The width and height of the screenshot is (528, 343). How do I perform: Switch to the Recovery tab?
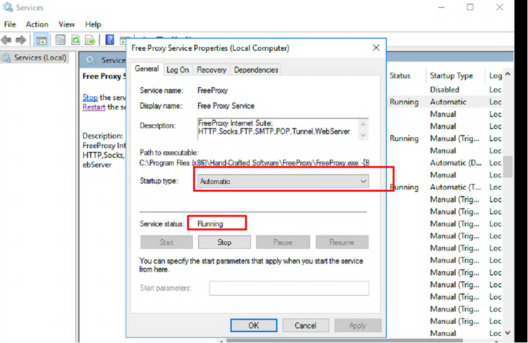click(x=211, y=70)
